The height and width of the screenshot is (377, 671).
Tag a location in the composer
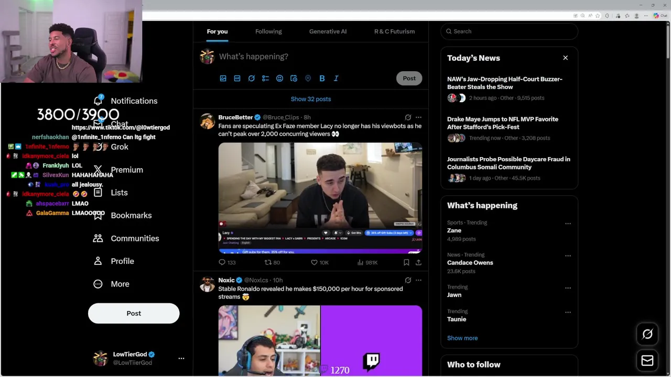click(308, 79)
